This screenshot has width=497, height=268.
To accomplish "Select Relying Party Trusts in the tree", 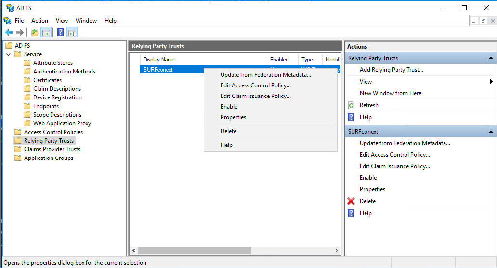I will pyautogui.click(x=49, y=141).
